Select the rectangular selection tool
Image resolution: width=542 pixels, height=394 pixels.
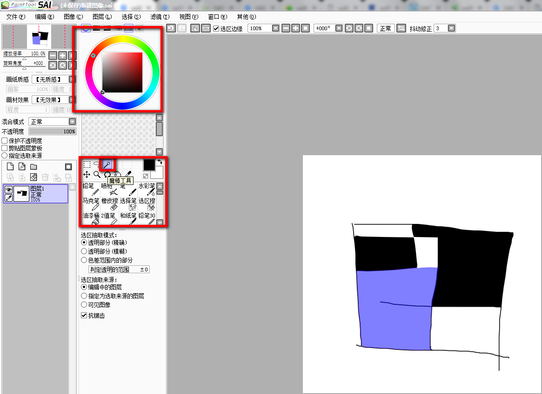(x=87, y=164)
